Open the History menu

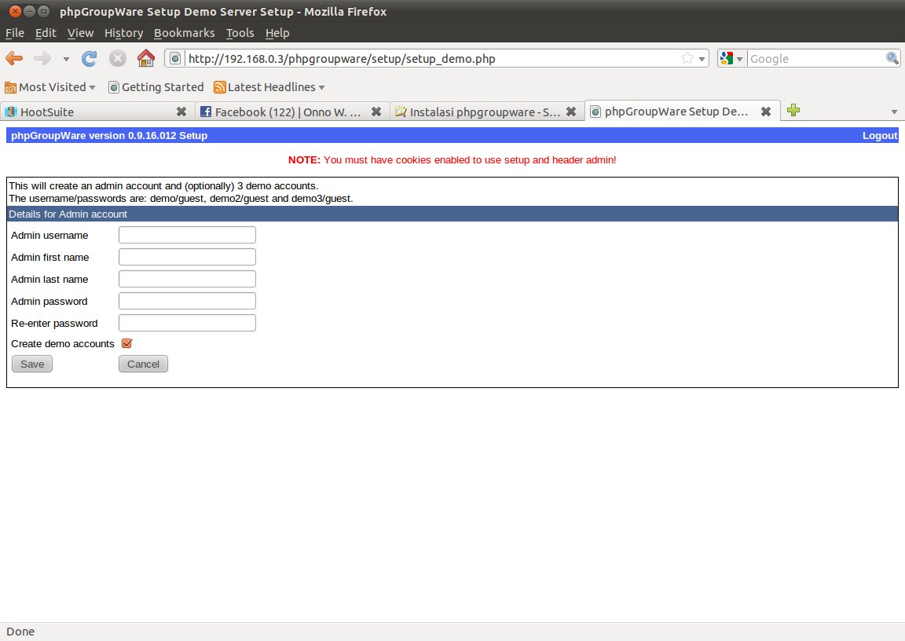(x=123, y=33)
